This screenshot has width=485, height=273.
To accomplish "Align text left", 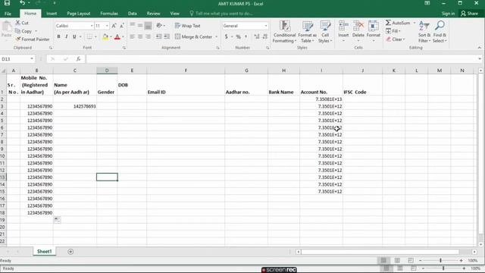I will 133,37.
